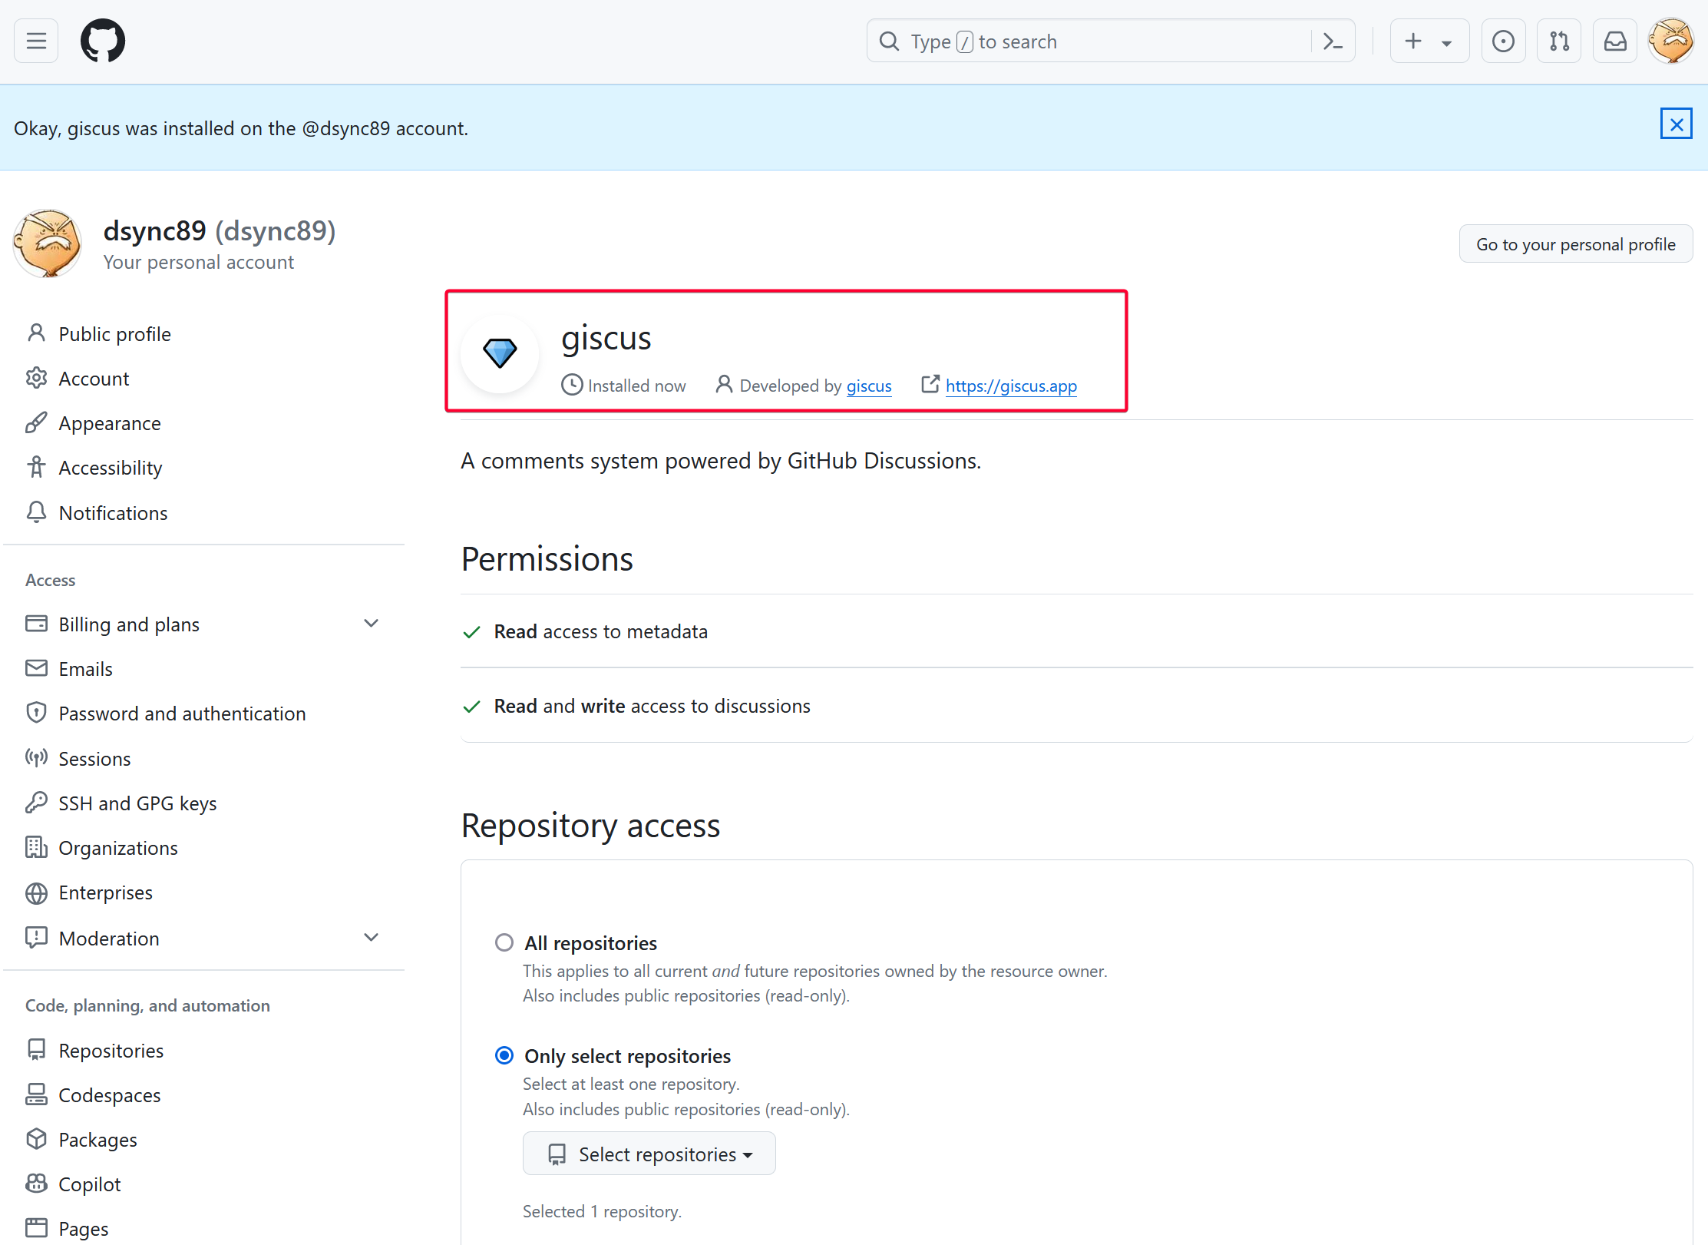Open the Select repositories dropdown

pos(649,1154)
